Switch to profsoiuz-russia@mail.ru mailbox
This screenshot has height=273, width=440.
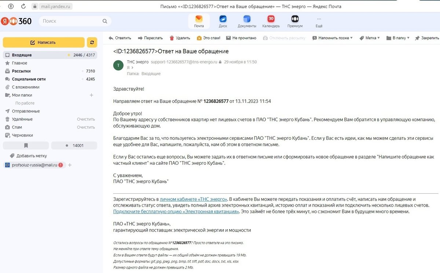(x=34, y=165)
